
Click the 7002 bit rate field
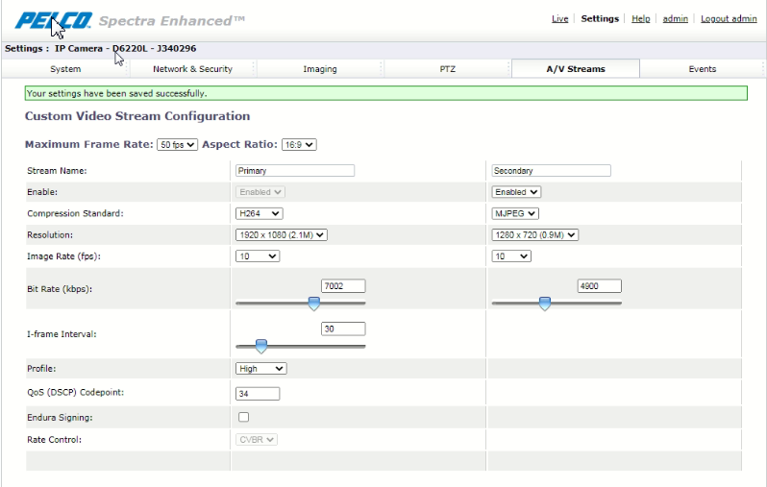point(343,286)
